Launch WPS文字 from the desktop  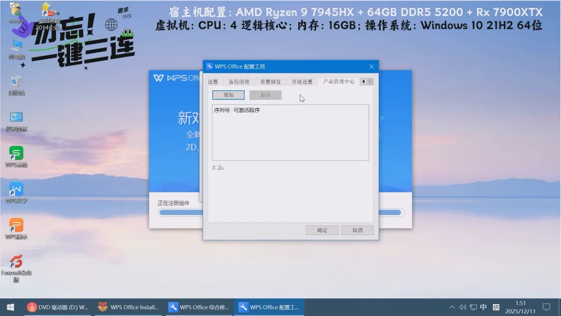[16, 193]
